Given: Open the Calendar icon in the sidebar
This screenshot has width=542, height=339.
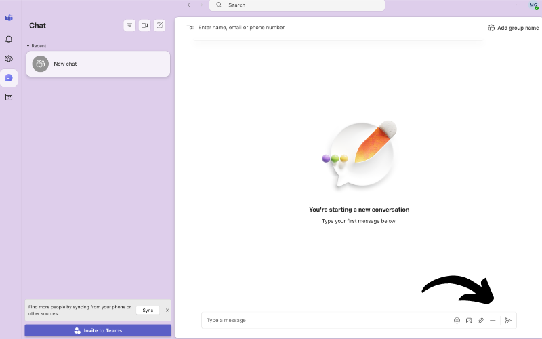Looking at the screenshot, I should [x=9, y=97].
